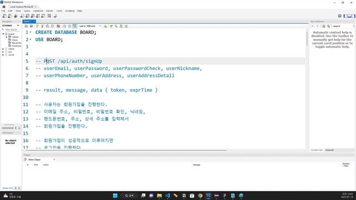Execute statement under cursor icon

pos(42,26)
